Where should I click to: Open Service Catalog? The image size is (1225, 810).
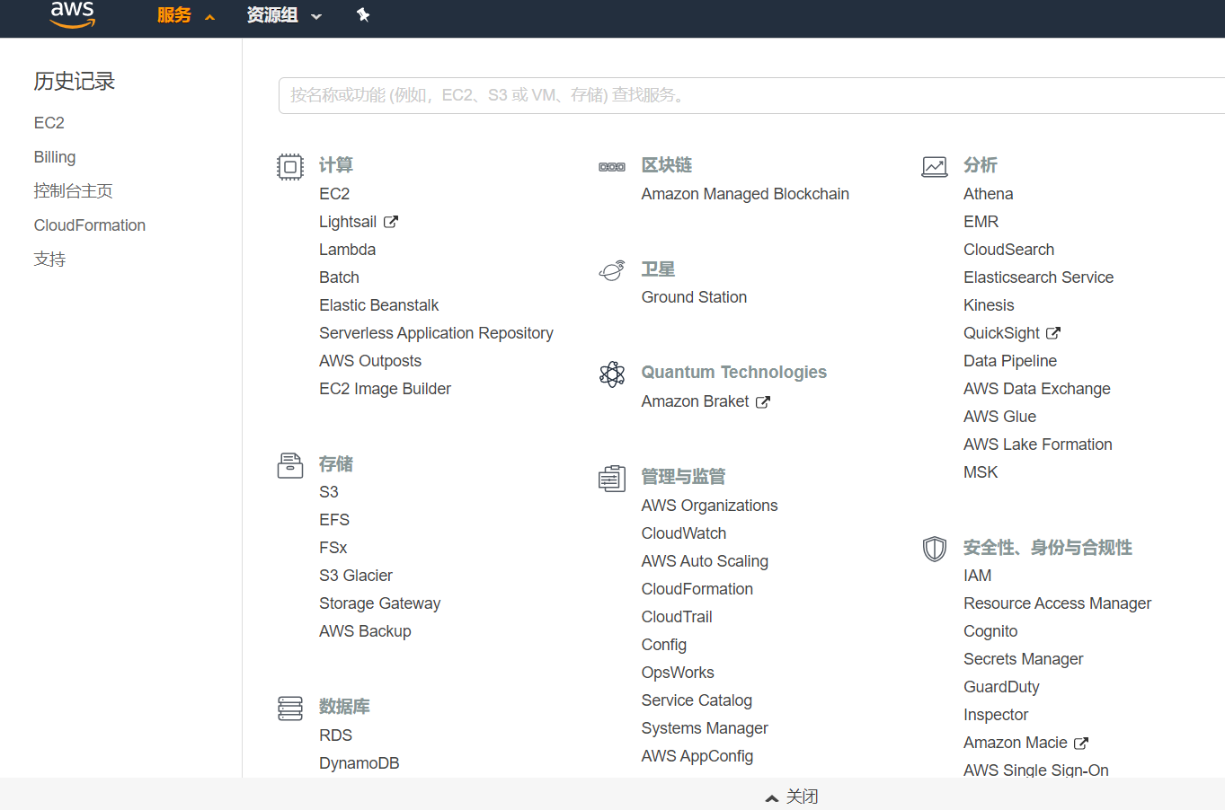(x=697, y=700)
